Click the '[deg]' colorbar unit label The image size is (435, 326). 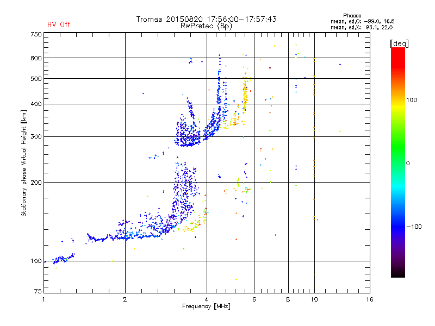coord(399,44)
